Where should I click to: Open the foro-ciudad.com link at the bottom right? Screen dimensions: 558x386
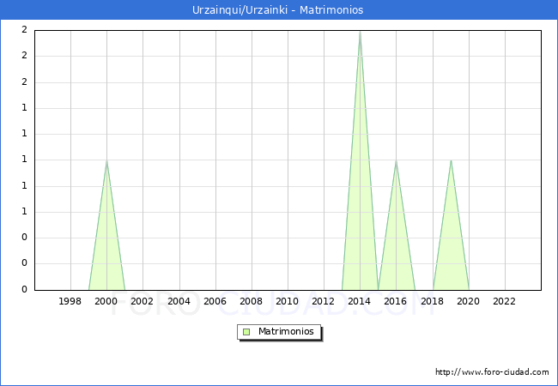click(x=492, y=372)
